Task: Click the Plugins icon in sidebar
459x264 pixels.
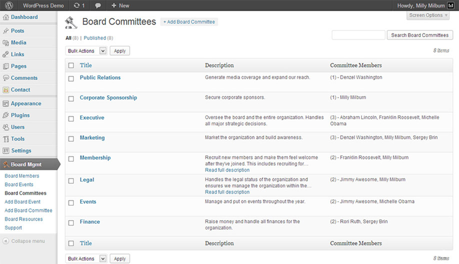Action: [6, 115]
